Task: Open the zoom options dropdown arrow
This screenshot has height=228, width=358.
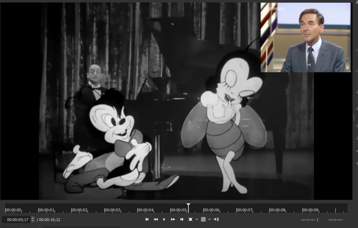Action: coord(197,220)
